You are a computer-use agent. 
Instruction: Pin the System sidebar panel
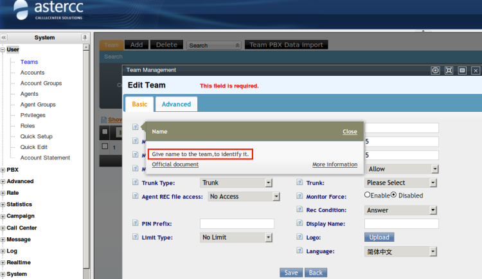(84, 38)
